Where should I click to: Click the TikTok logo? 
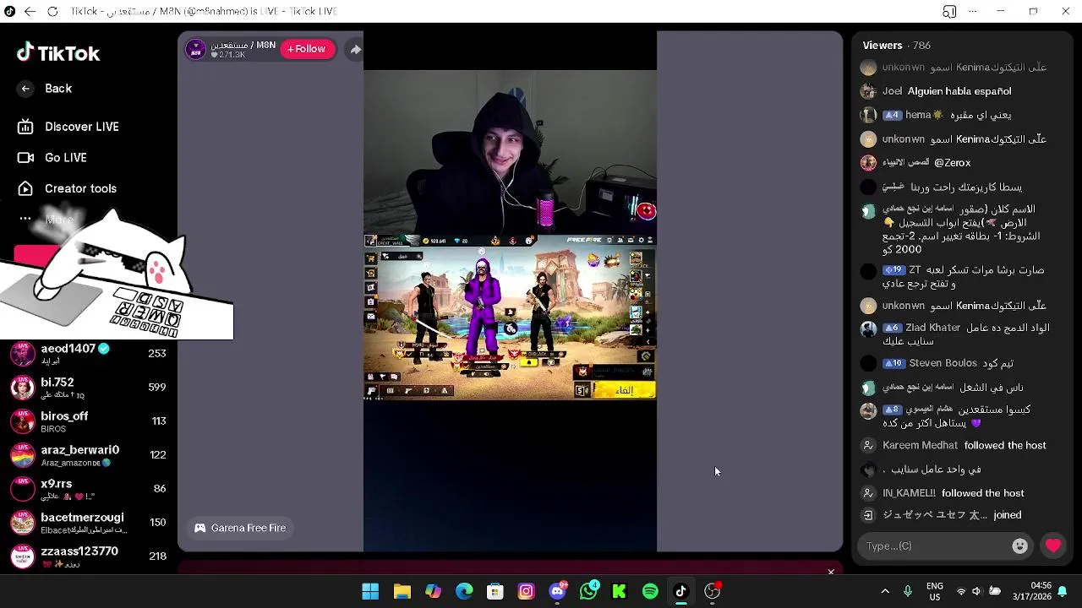click(x=57, y=53)
